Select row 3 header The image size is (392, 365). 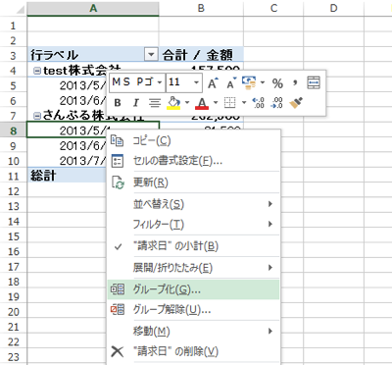13,55
